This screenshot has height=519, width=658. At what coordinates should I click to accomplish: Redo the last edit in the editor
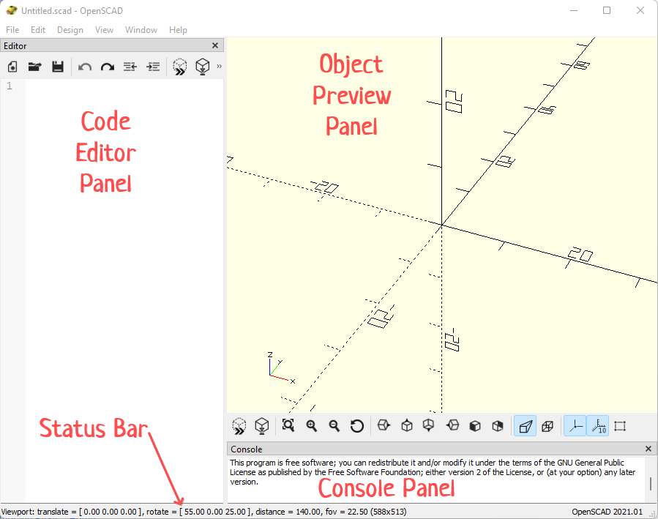click(x=108, y=67)
